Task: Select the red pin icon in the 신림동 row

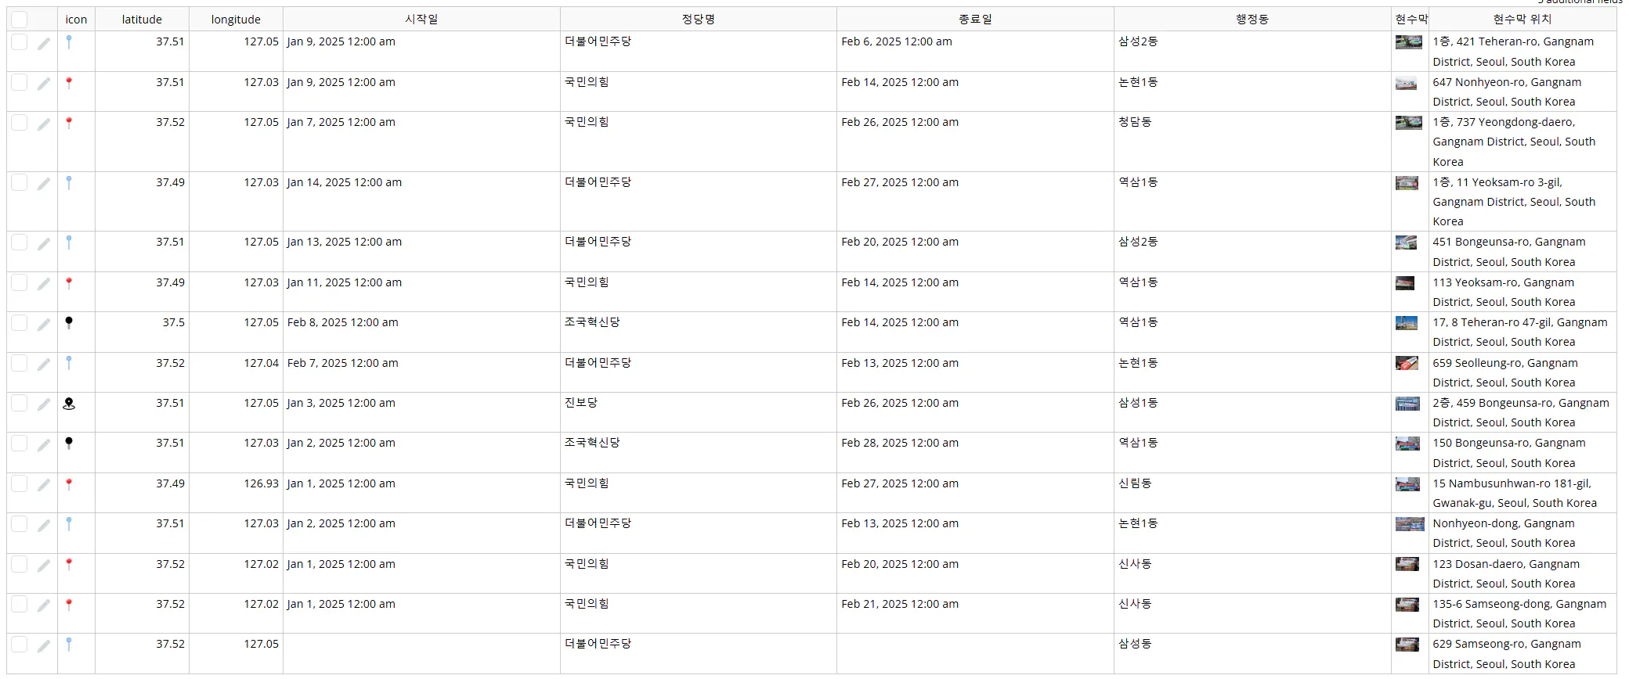Action: [69, 483]
